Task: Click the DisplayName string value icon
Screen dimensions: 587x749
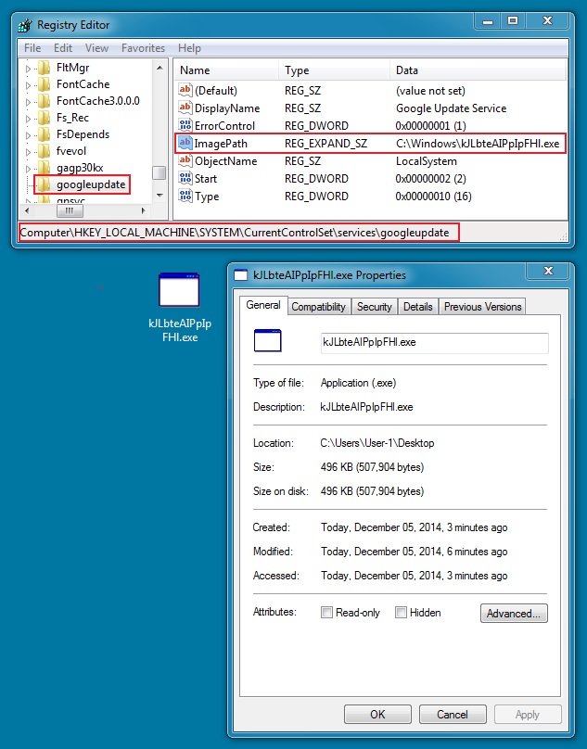Action: [185, 108]
